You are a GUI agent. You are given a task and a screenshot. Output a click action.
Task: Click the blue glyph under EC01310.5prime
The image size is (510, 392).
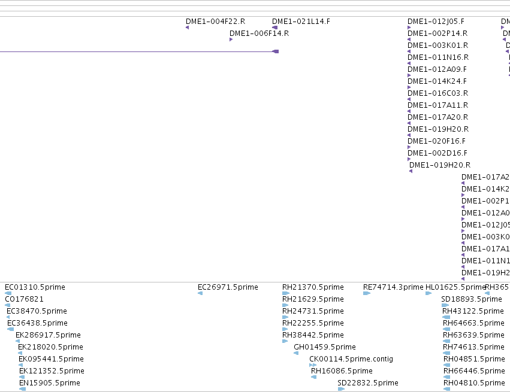pyautogui.click(x=8, y=293)
